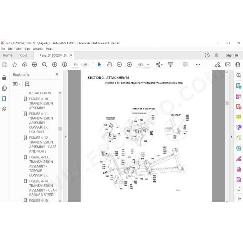Open Help menu
Viewport: 243px width, 243px height.
coord(49,49)
